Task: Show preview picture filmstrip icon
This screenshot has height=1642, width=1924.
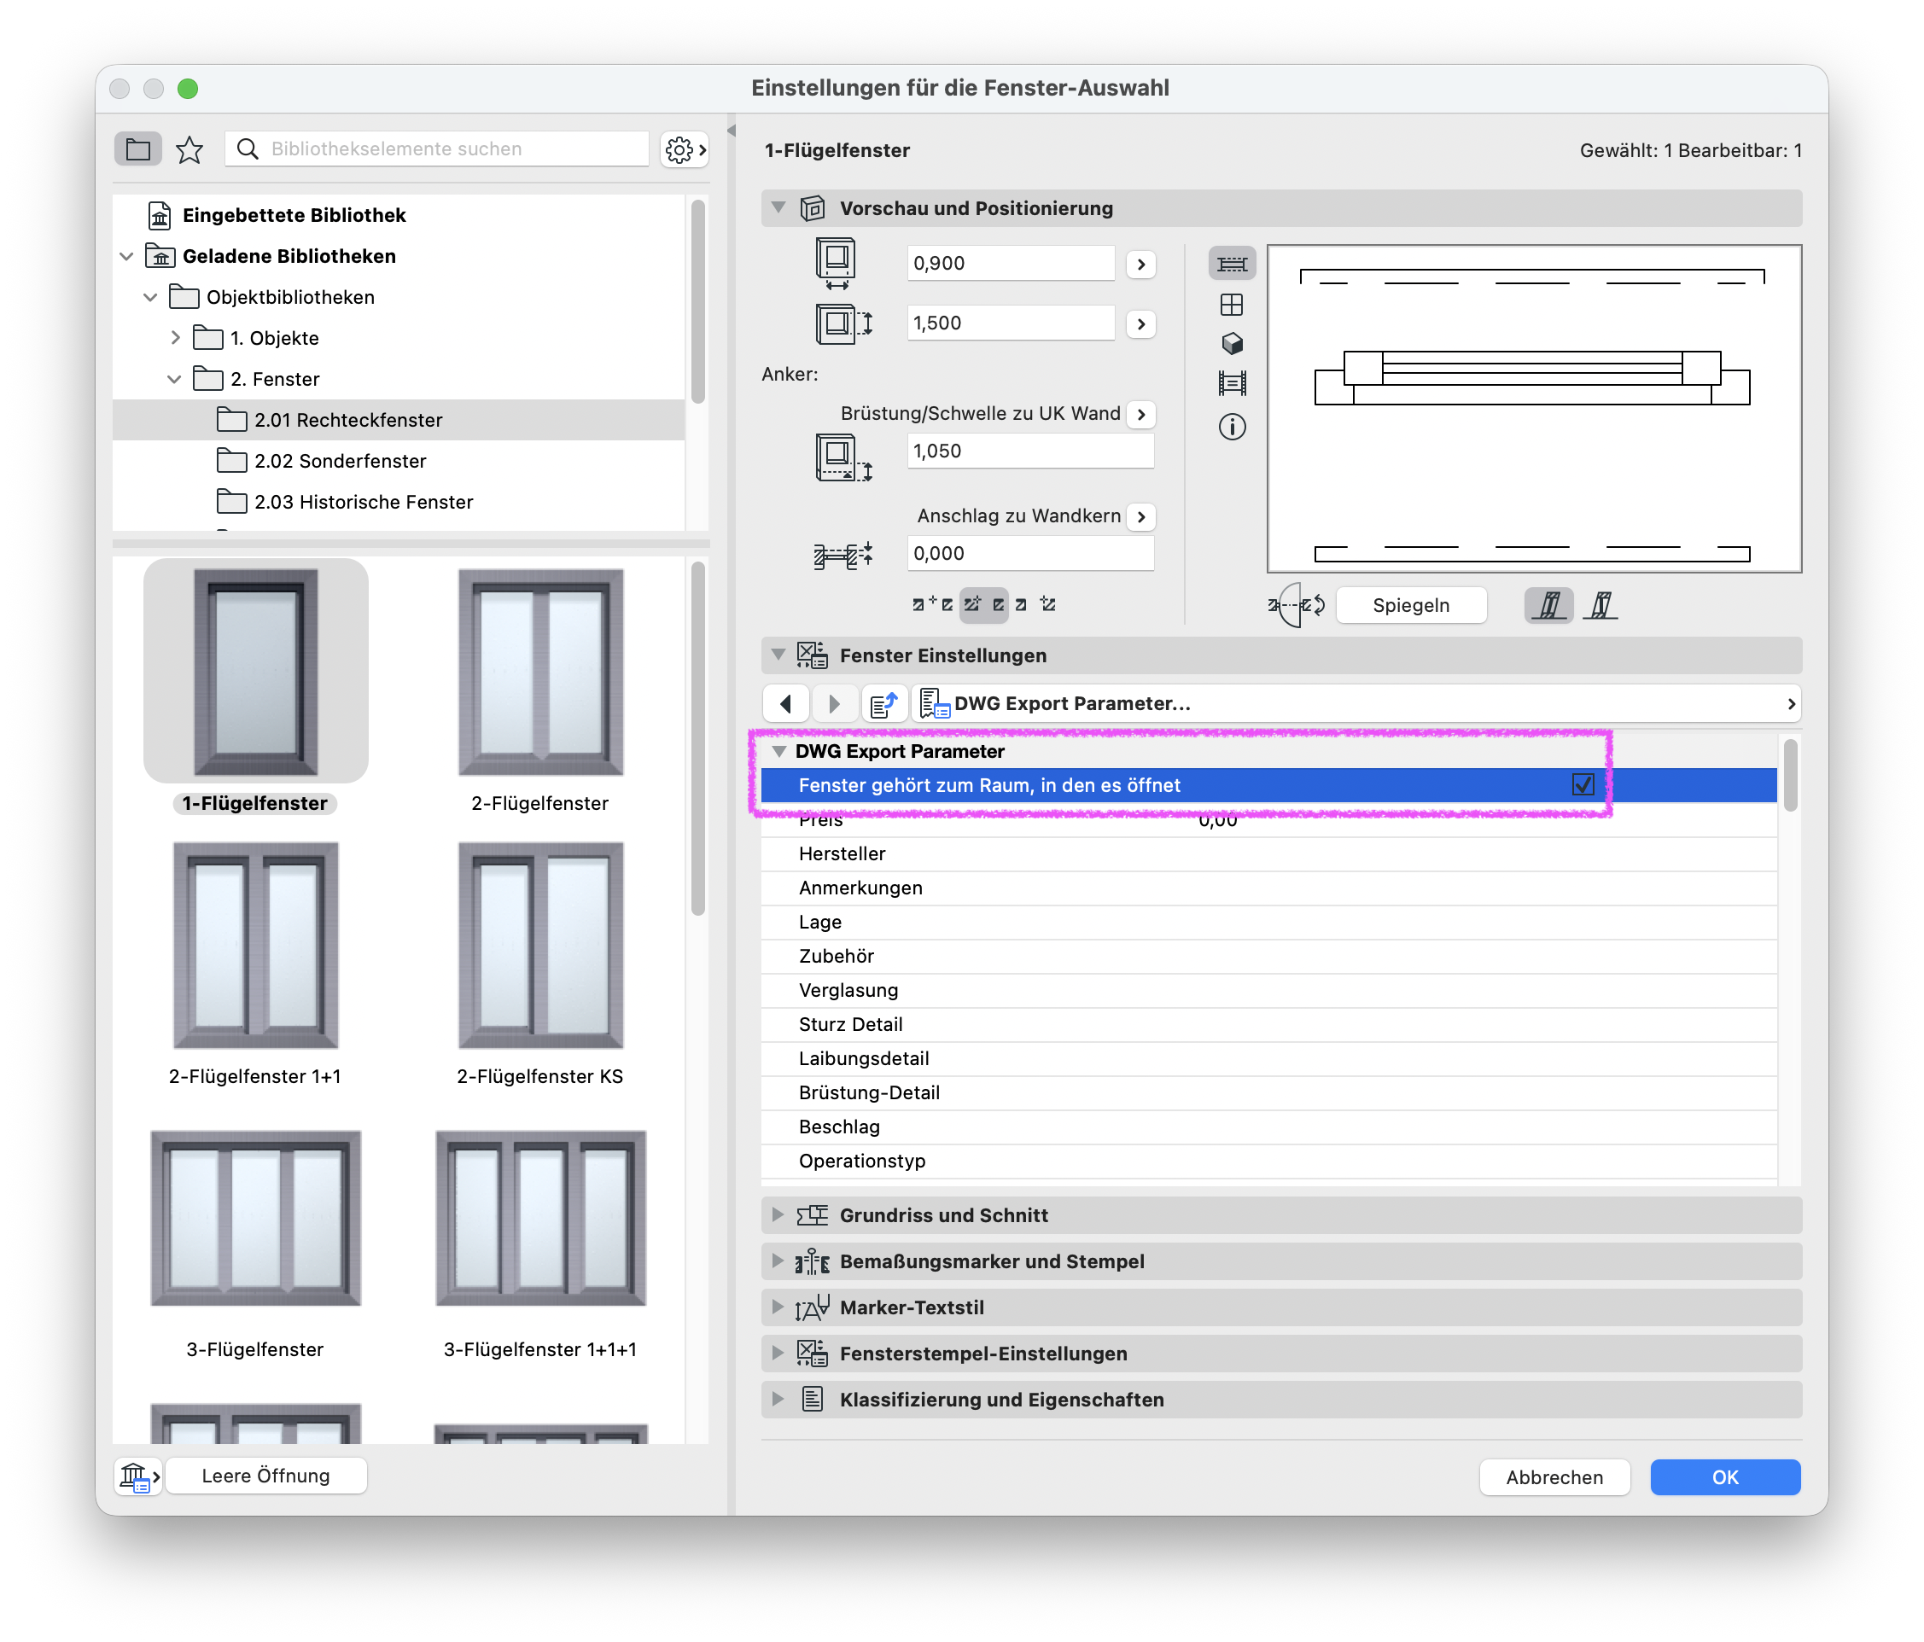Action: [1231, 382]
